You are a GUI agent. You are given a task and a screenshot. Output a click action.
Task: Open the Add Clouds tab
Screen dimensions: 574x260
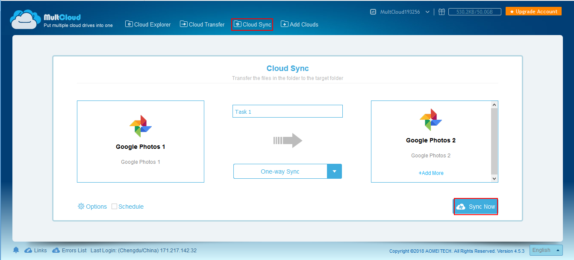(299, 24)
